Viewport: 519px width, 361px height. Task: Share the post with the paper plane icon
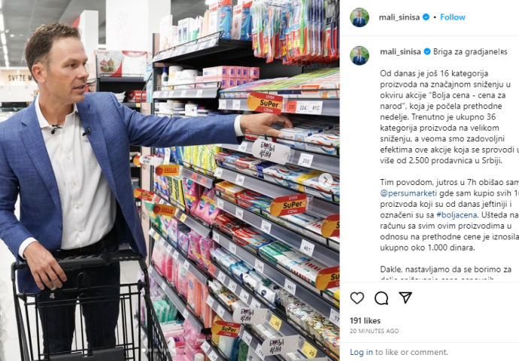point(405,298)
